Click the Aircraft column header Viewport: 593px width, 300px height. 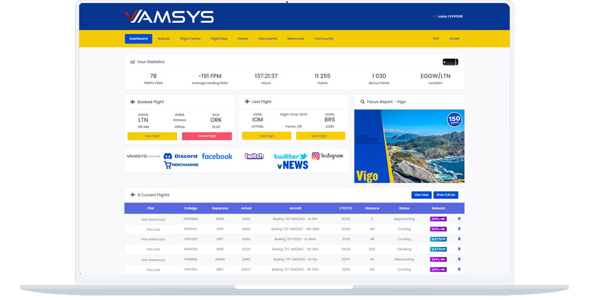(x=295, y=209)
